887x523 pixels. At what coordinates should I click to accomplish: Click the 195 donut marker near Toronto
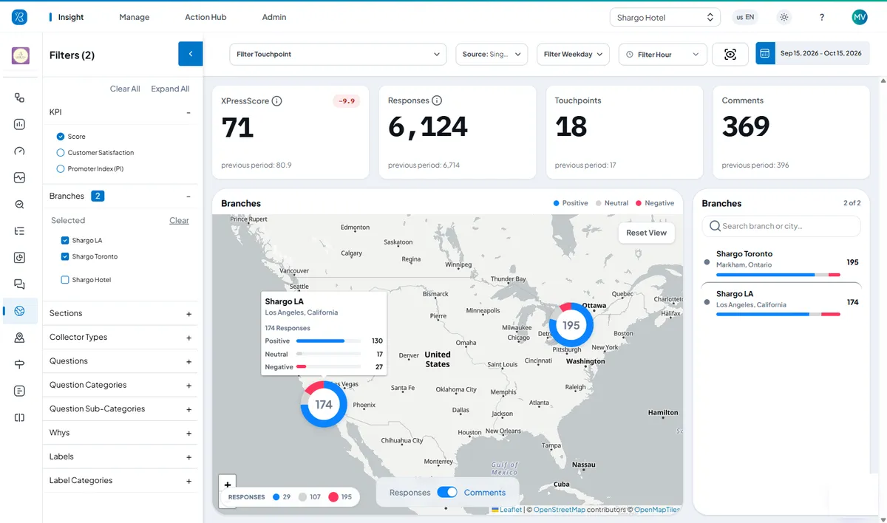point(571,325)
